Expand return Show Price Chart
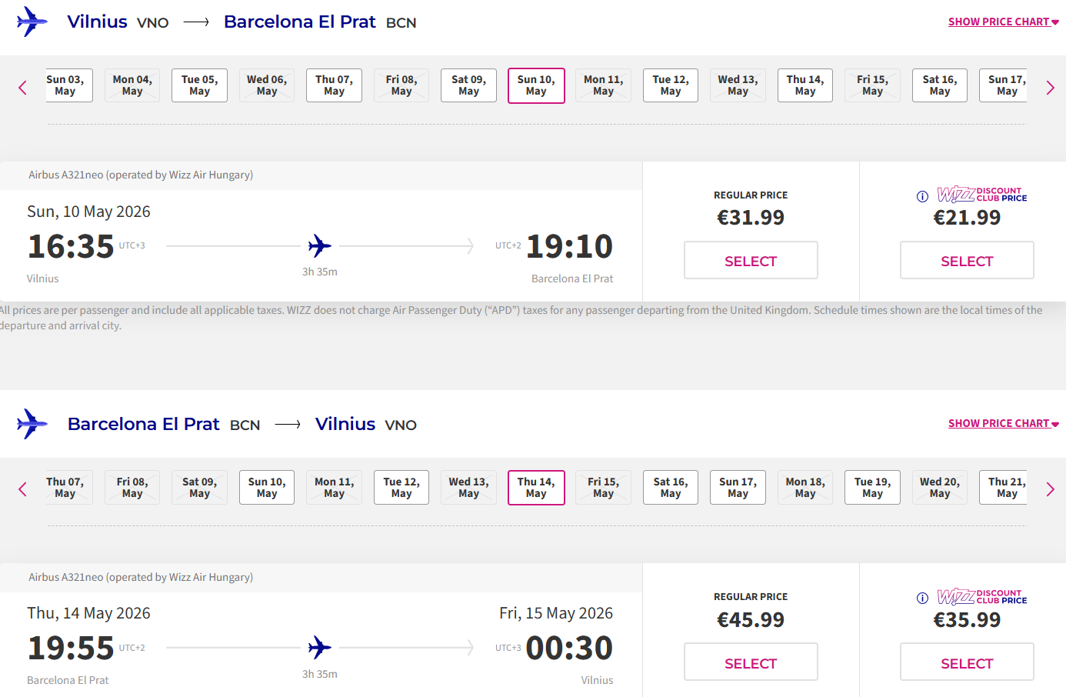Viewport: 1066px width, 697px height. pyautogui.click(x=1003, y=423)
